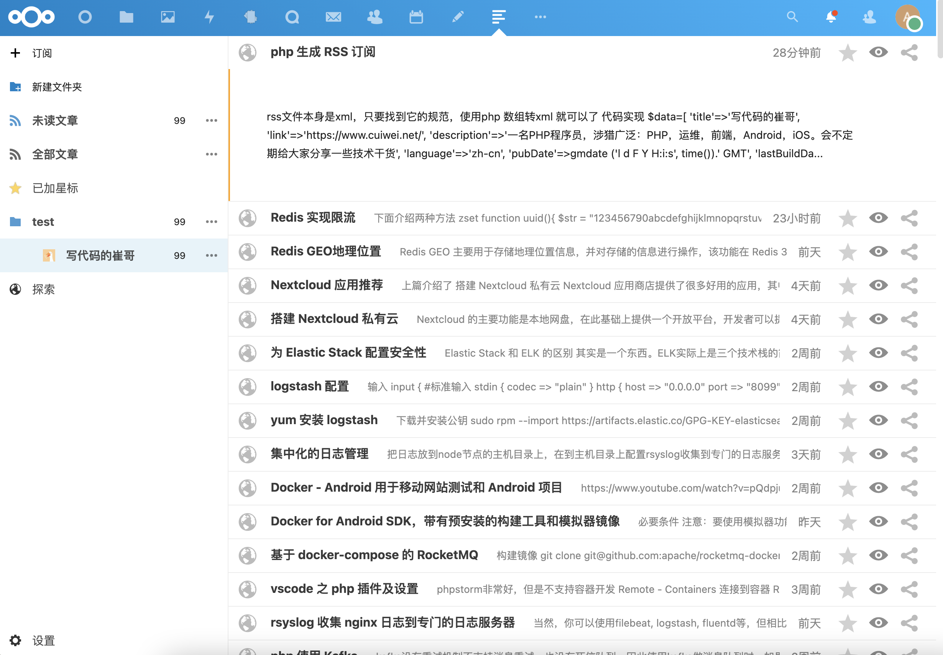The width and height of the screenshot is (943, 655).
Task: Open globe source icon of 集中化的日志管理
Action: pos(248,454)
